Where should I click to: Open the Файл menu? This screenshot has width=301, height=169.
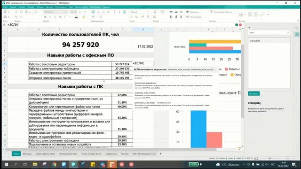pyautogui.click(x=5, y=7)
